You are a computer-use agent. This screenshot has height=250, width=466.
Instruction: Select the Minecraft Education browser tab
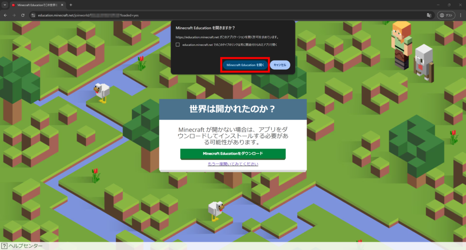(x=36, y=5)
